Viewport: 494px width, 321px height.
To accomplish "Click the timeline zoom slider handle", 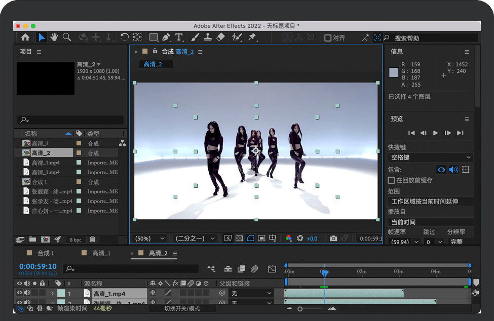I will (x=300, y=309).
